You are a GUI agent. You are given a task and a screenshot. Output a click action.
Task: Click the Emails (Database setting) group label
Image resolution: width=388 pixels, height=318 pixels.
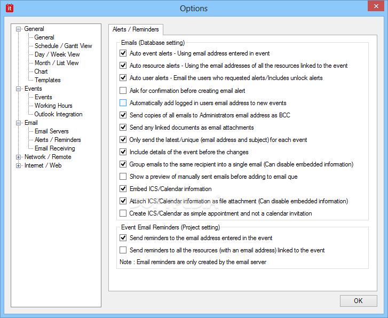point(153,43)
